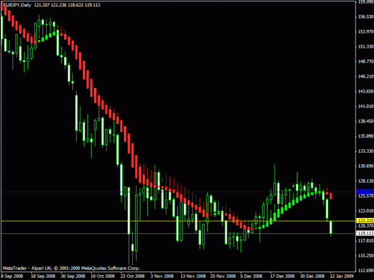
Task: Click the 135.890 price axis label
Action: click(366, 136)
